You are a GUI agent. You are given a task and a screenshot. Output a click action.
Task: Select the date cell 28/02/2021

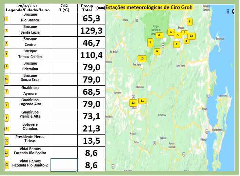(x=27, y=6)
